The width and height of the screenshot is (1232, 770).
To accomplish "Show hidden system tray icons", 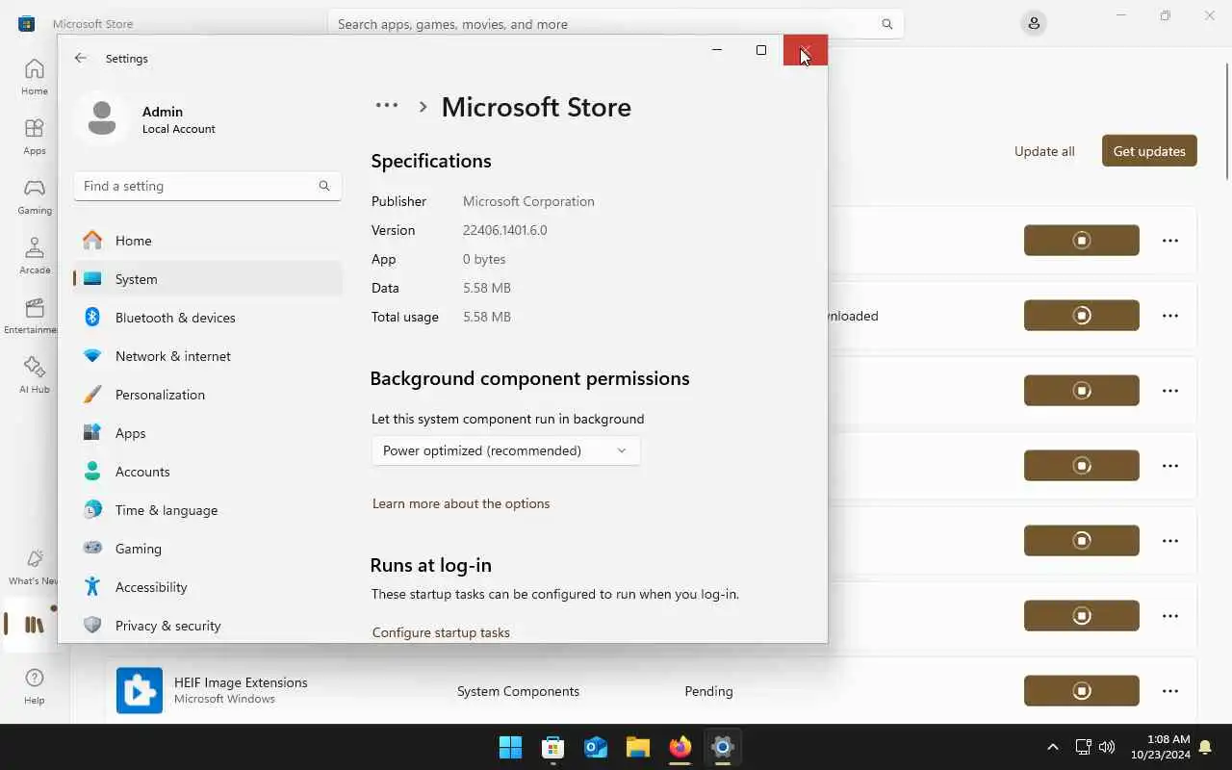I will 1053,747.
